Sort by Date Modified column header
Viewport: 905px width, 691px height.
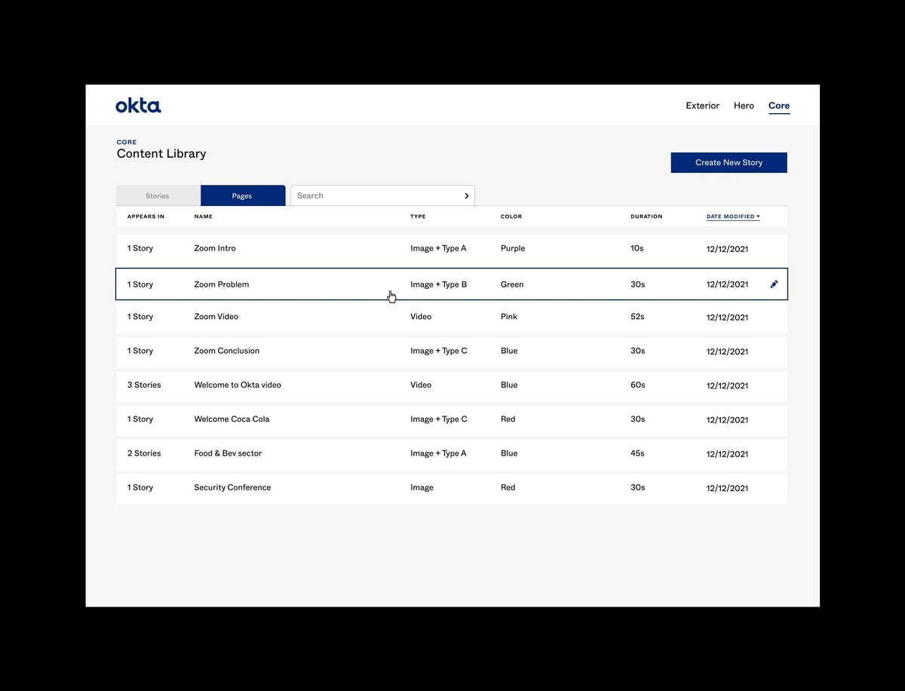coord(733,217)
